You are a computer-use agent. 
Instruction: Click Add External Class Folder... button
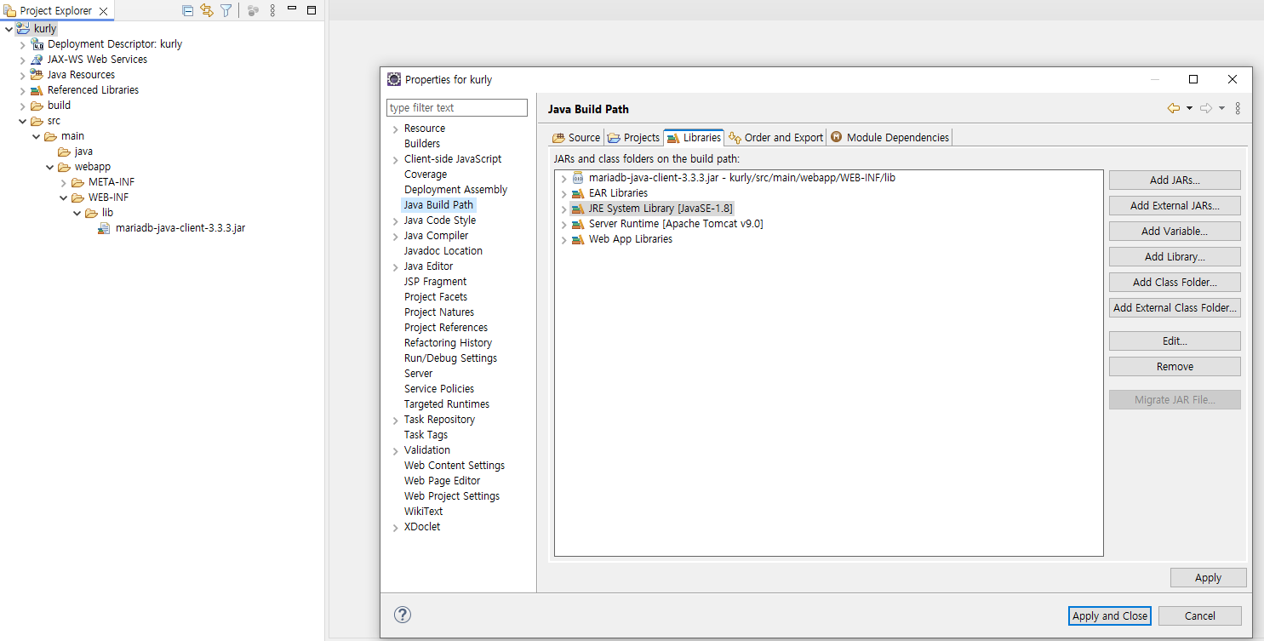pyautogui.click(x=1175, y=307)
